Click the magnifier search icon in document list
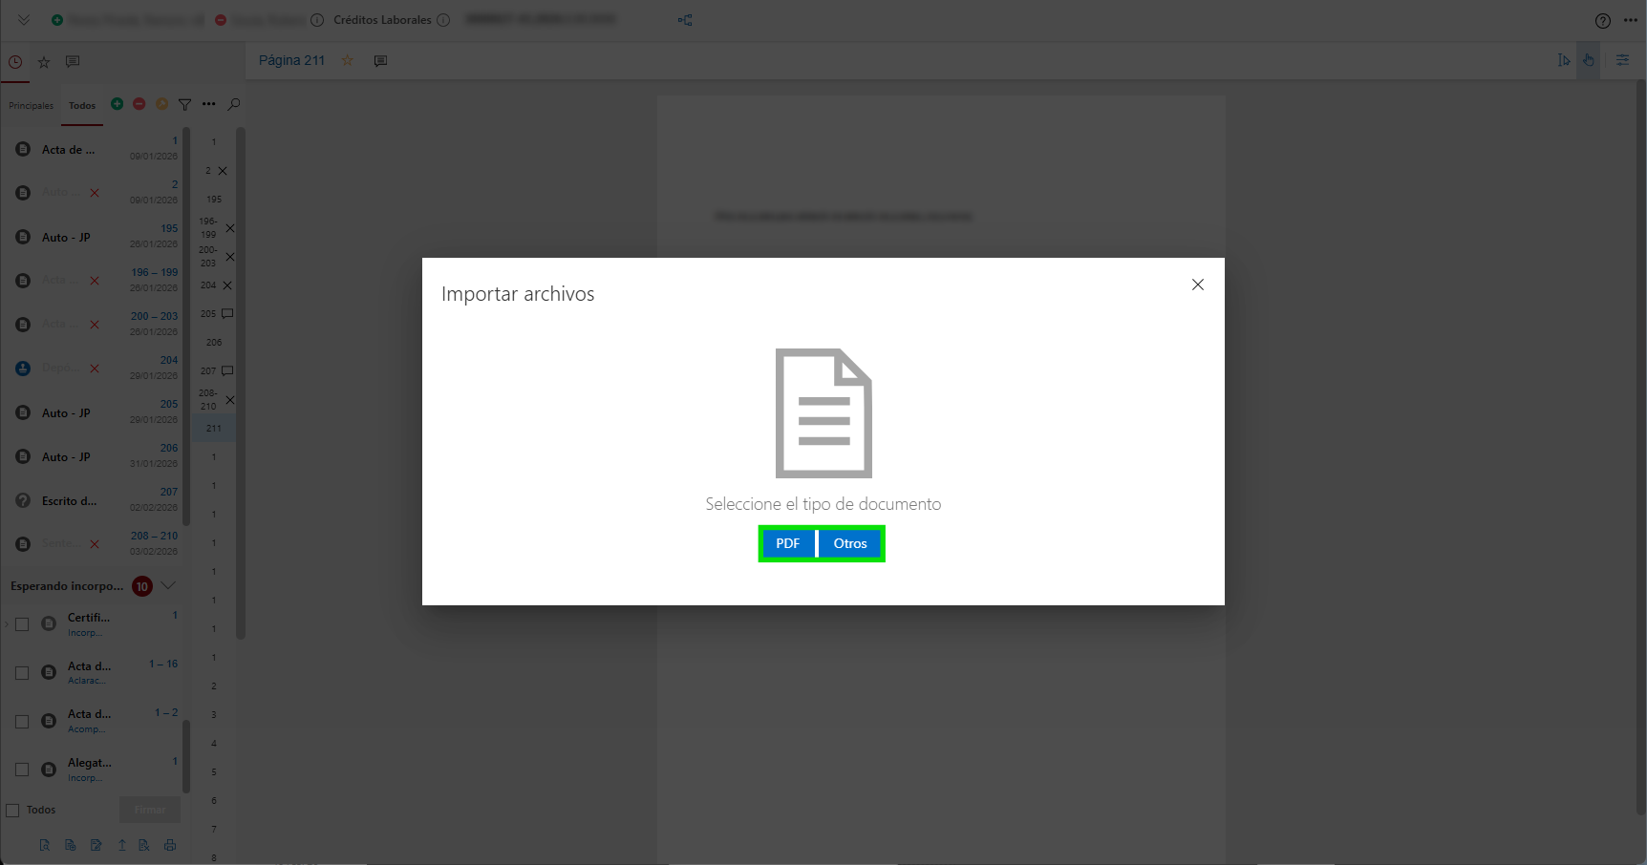Screen dimensions: 1647x865 tap(234, 104)
